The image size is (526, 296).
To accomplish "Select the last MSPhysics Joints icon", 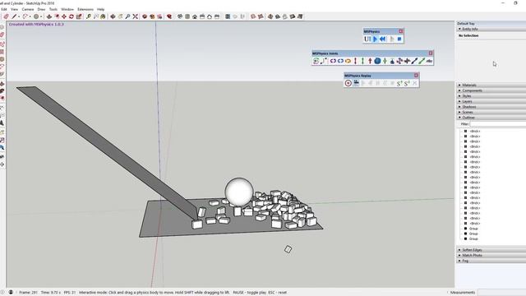I will 429,61.
